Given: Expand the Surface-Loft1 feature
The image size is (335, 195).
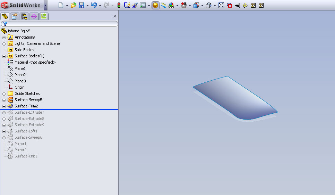Looking at the screenshot, I should point(4,131).
